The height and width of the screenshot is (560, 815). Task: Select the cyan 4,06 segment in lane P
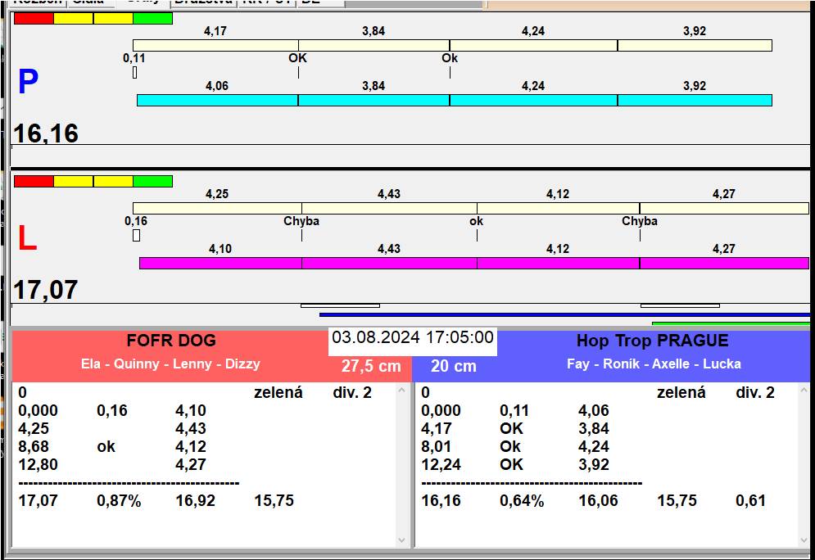coord(217,100)
